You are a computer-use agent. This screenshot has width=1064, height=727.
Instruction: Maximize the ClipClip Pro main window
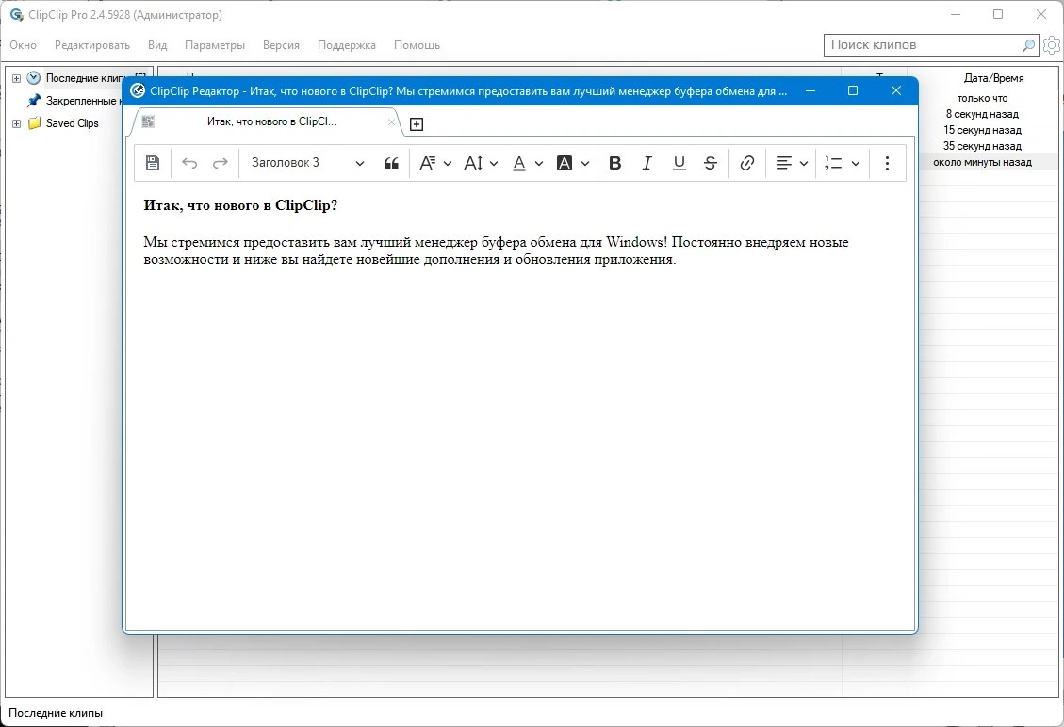(998, 14)
